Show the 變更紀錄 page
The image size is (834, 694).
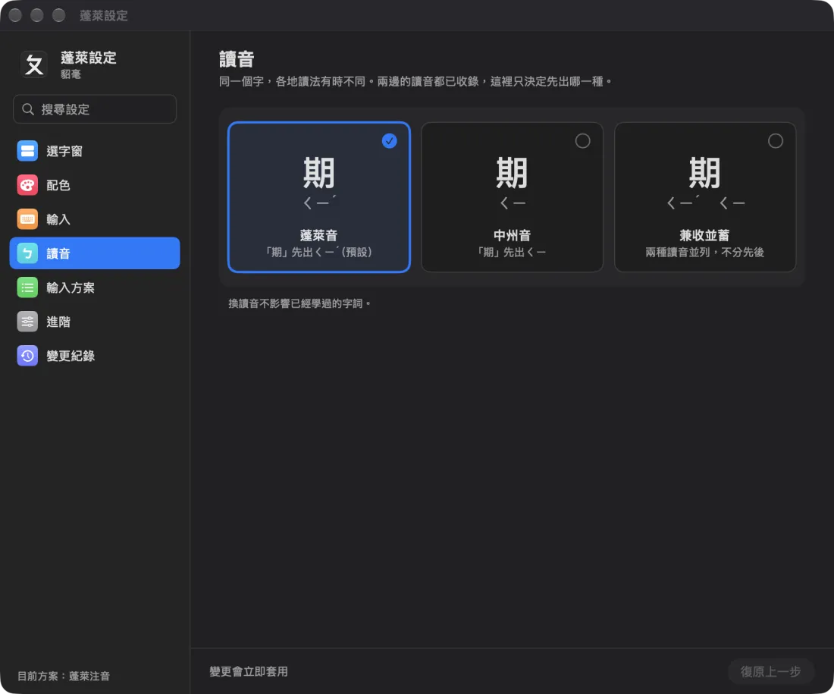click(x=95, y=356)
